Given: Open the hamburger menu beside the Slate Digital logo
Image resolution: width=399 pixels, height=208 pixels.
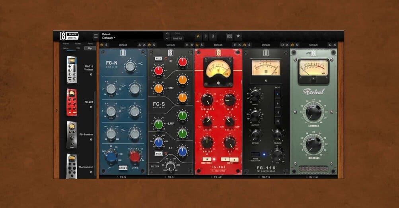Looking at the screenshot, I should pos(95,36).
